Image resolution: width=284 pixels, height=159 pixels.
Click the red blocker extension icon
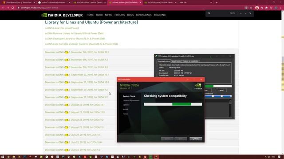coord(257,8)
